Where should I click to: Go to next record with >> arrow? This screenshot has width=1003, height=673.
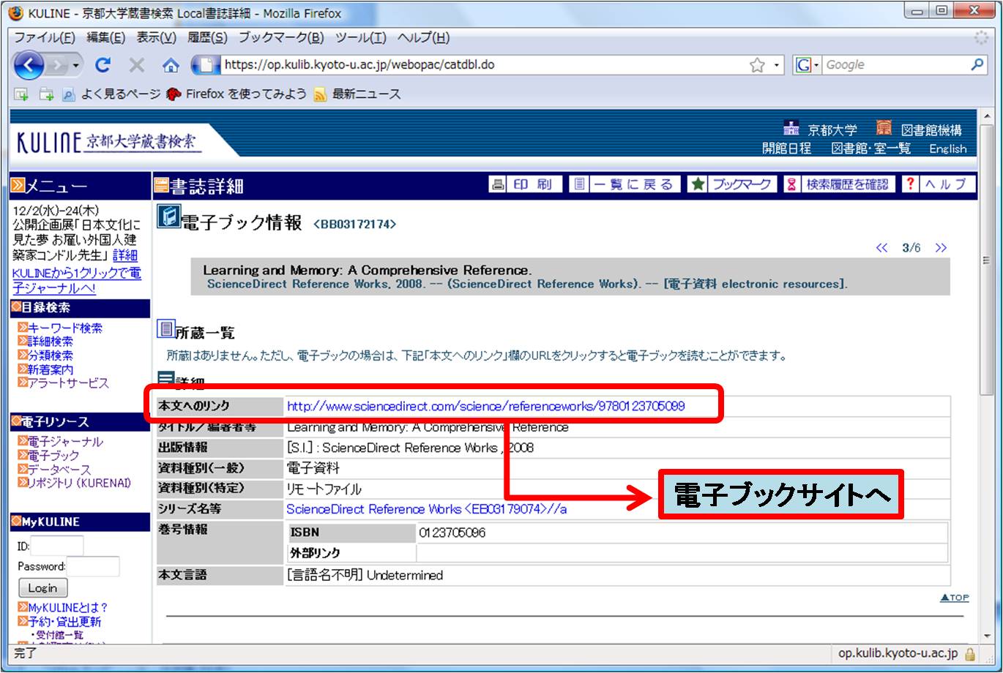(941, 248)
